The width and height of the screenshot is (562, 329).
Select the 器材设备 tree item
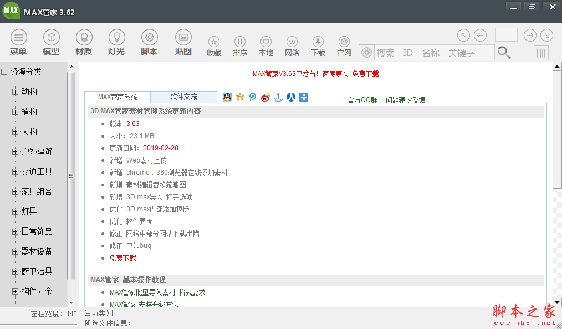pos(37,251)
